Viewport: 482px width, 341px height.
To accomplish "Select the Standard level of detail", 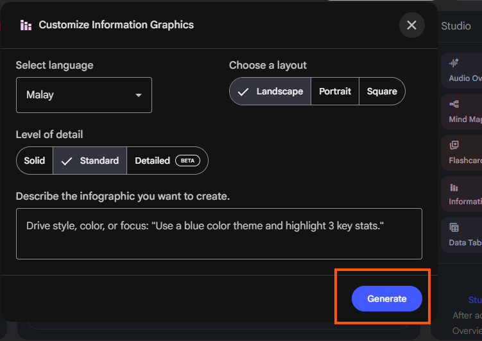I will click(x=90, y=161).
